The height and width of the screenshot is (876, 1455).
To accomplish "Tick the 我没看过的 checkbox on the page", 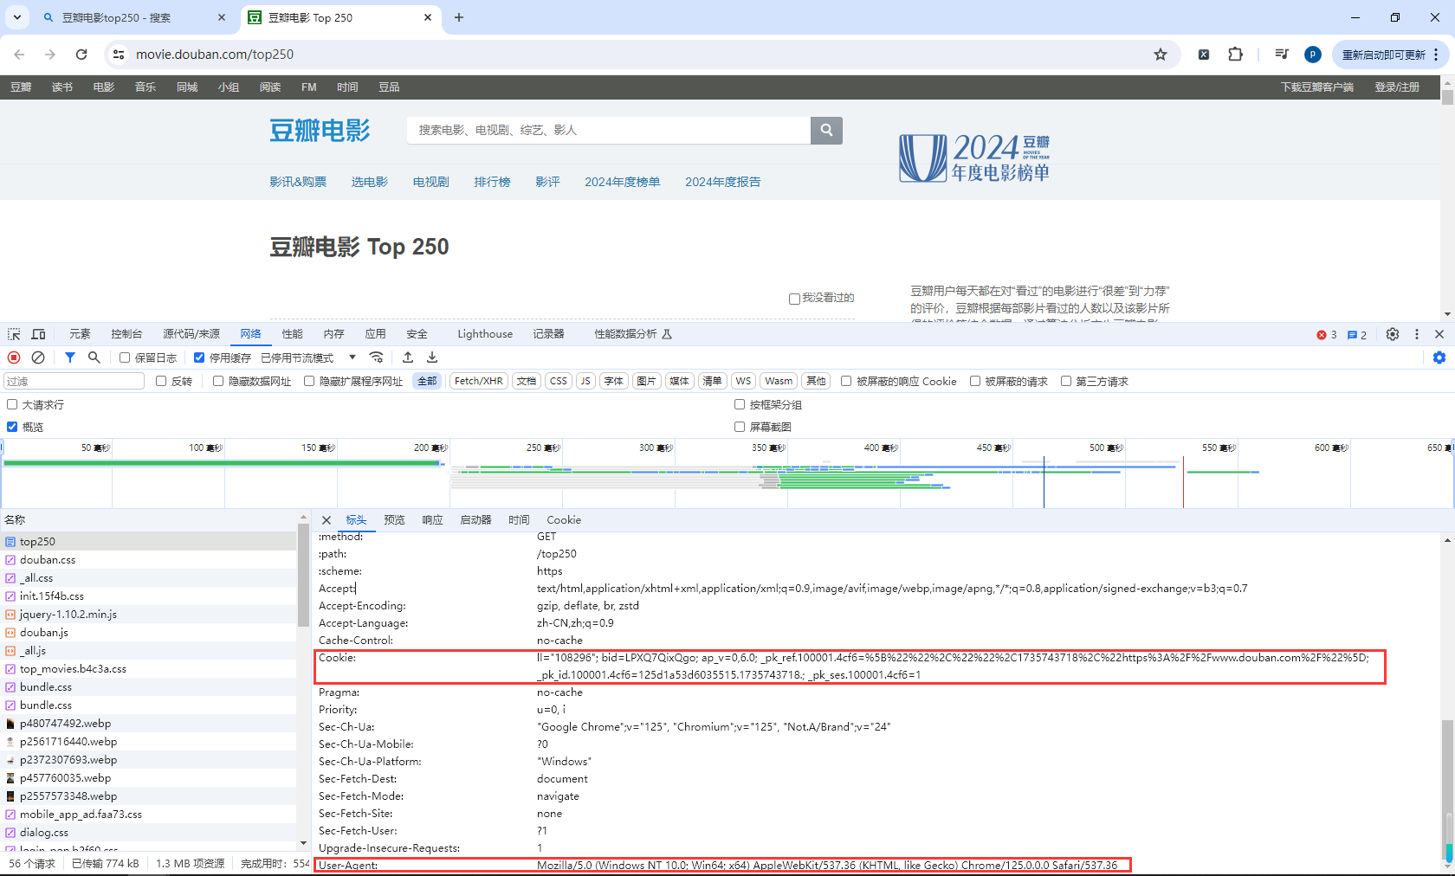I will click(794, 299).
